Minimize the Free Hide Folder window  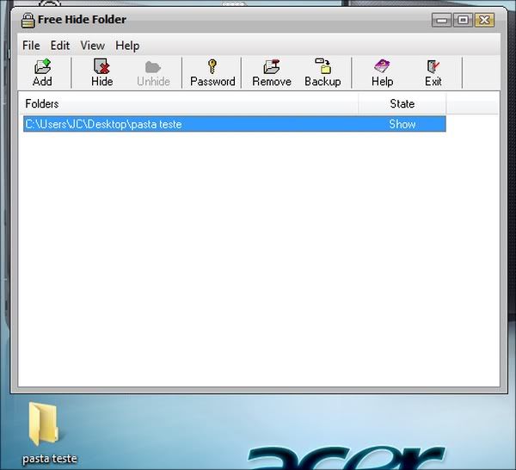click(441, 21)
